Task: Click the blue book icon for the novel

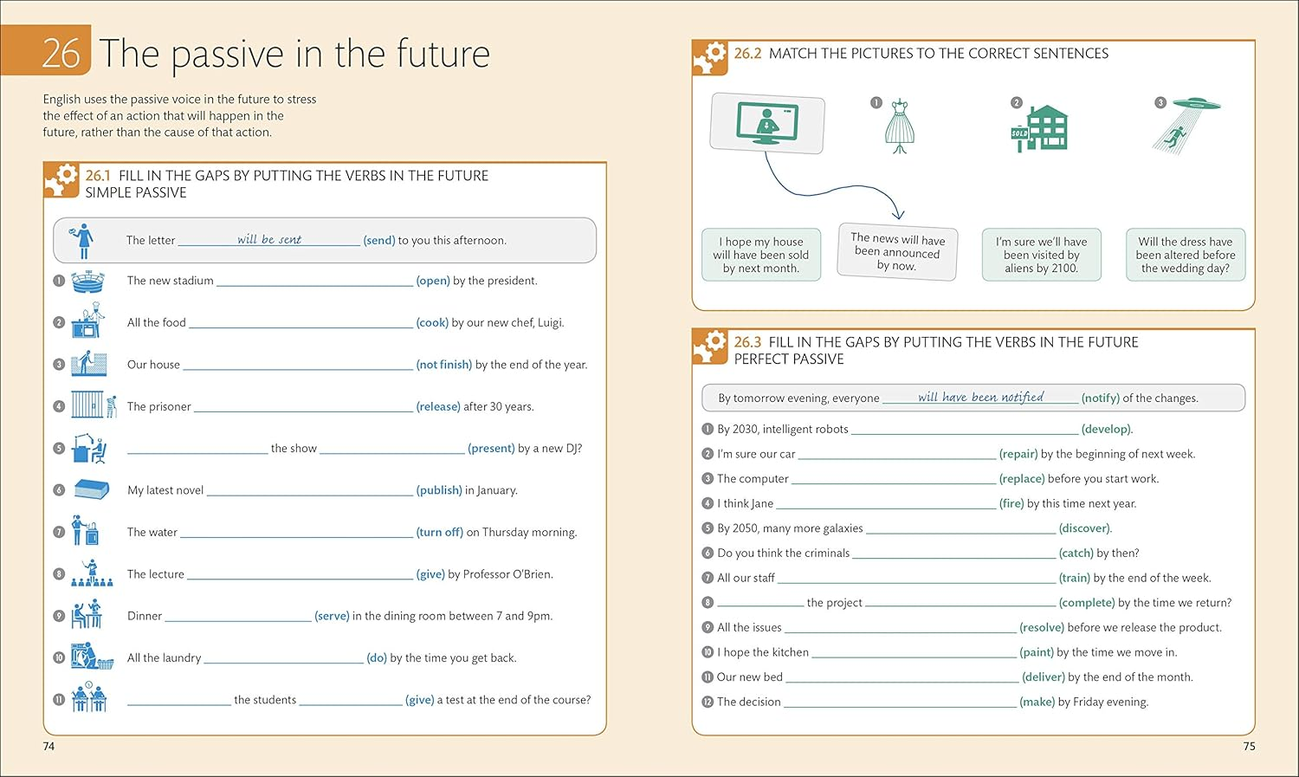Action: [x=91, y=489]
